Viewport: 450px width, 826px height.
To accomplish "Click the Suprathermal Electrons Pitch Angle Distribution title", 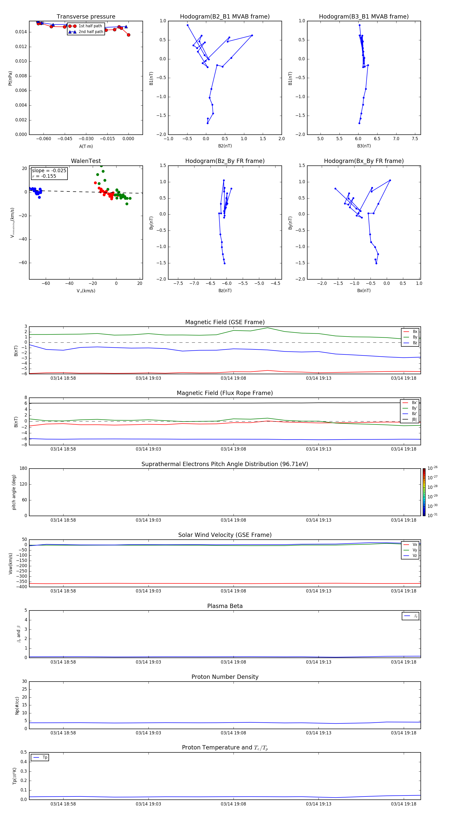I will [x=225, y=464].
